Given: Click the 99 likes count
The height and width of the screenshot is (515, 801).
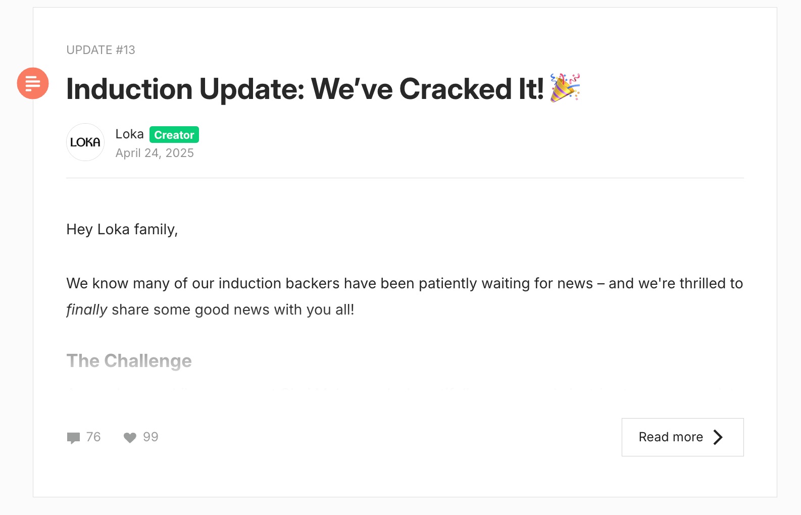Looking at the screenshot, I should 151,437.
